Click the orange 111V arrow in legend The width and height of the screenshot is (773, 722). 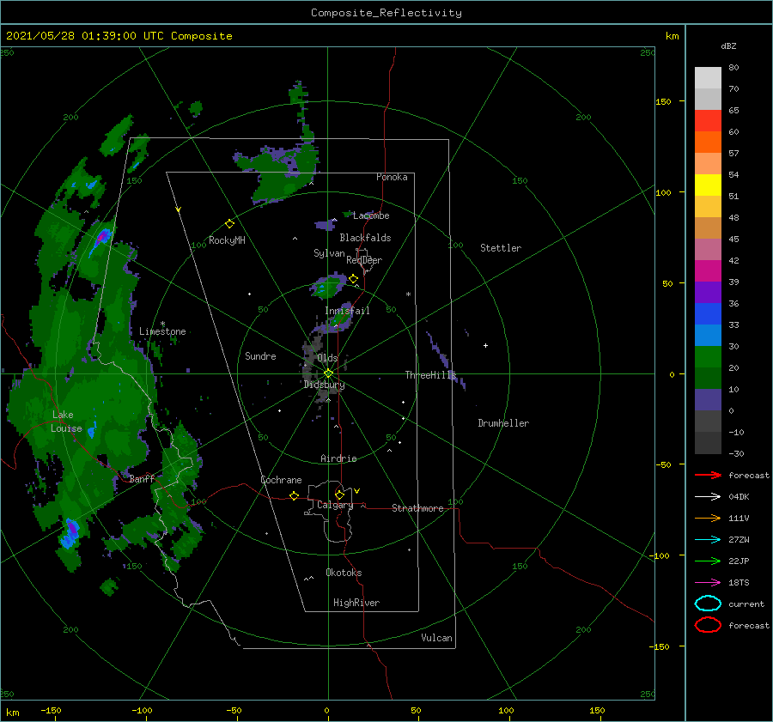708,518
